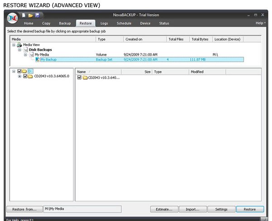Click the Restore from... button
This screenshot has width=272, height=221.
point(24,209)
